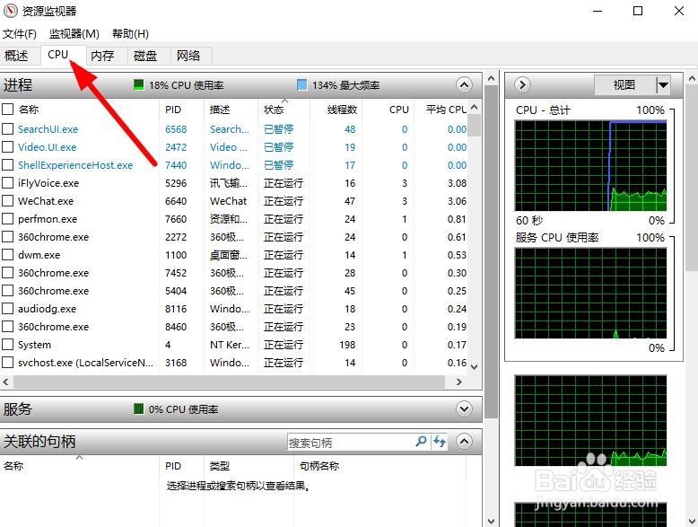Viewport: 698px width, 527px height.
Task: Click the green CPU usage indicator in 进程 header
Action: [x=139, y=84]
